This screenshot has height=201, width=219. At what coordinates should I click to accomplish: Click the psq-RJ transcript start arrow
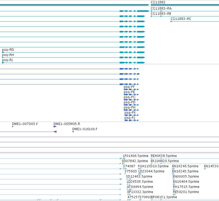click(x=3, y=63)
